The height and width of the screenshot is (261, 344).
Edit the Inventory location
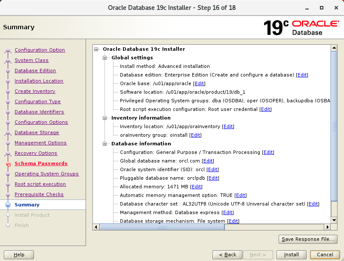click(x=228, y=126)
